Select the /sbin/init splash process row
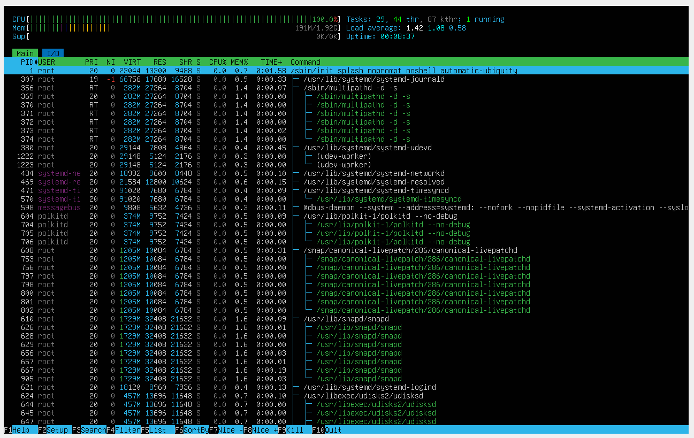 click(346, 71)
